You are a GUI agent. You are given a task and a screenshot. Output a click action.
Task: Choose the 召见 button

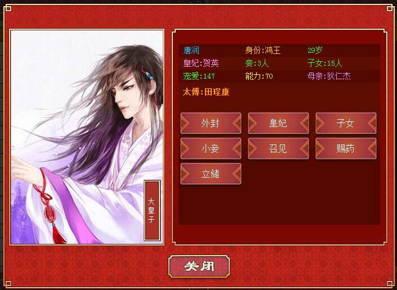tap(278, 148)
